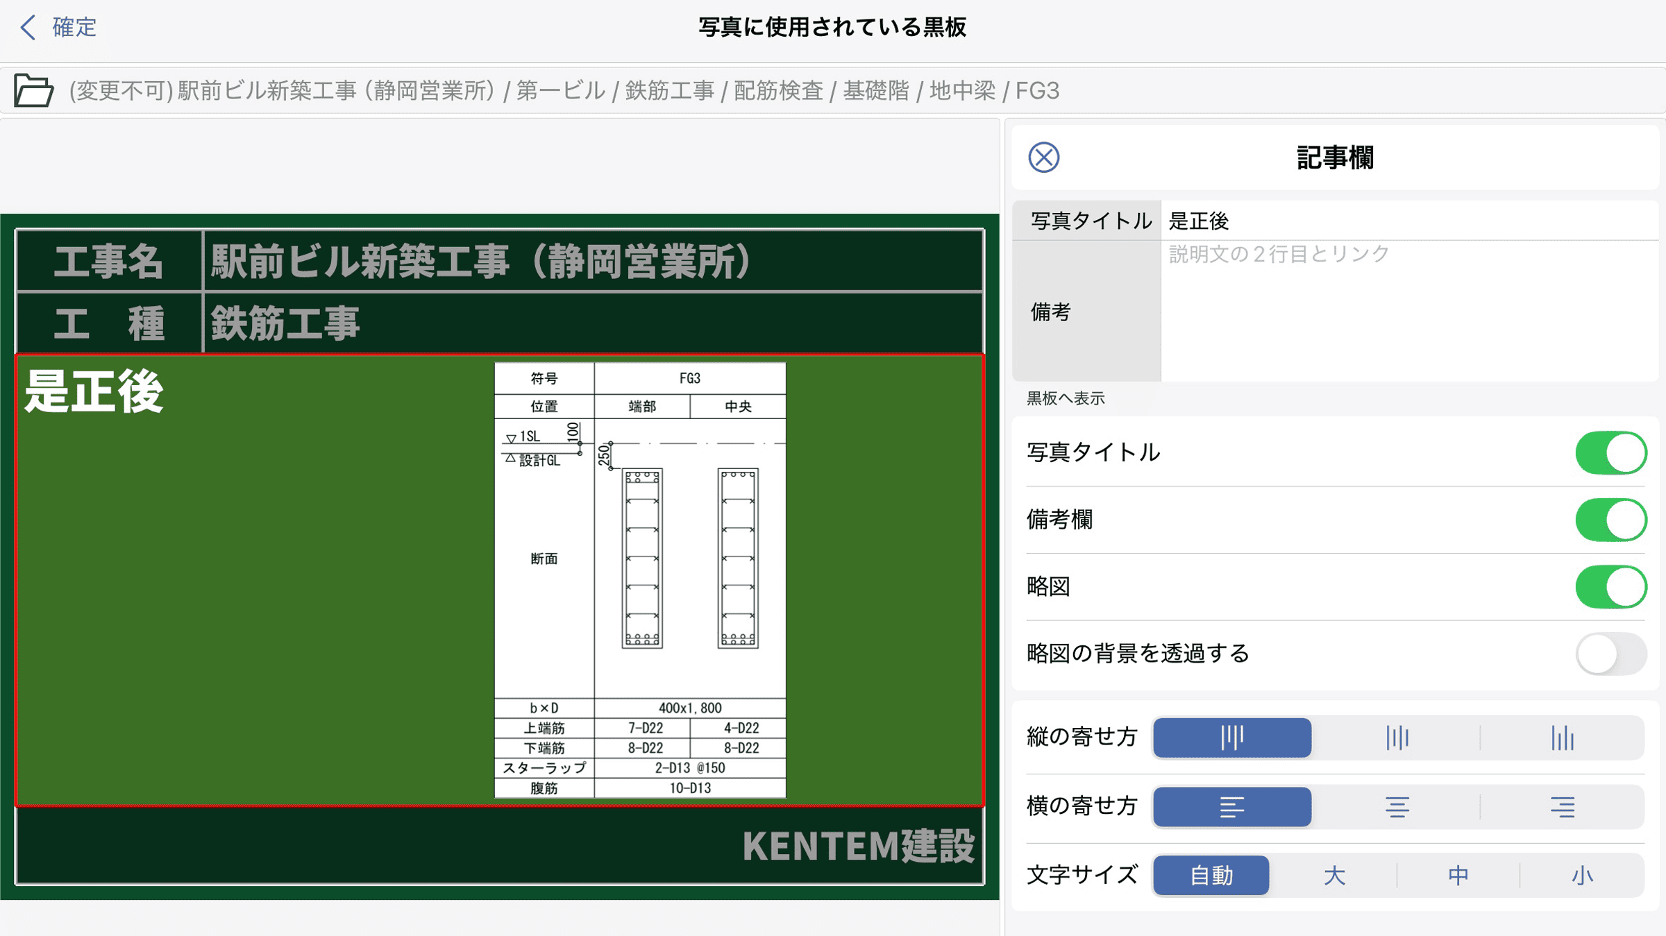The height and width of the screenshot is (936, 1666).
Task: Disable the 写真タイトル display toggle
Action: click(1610, 452)
